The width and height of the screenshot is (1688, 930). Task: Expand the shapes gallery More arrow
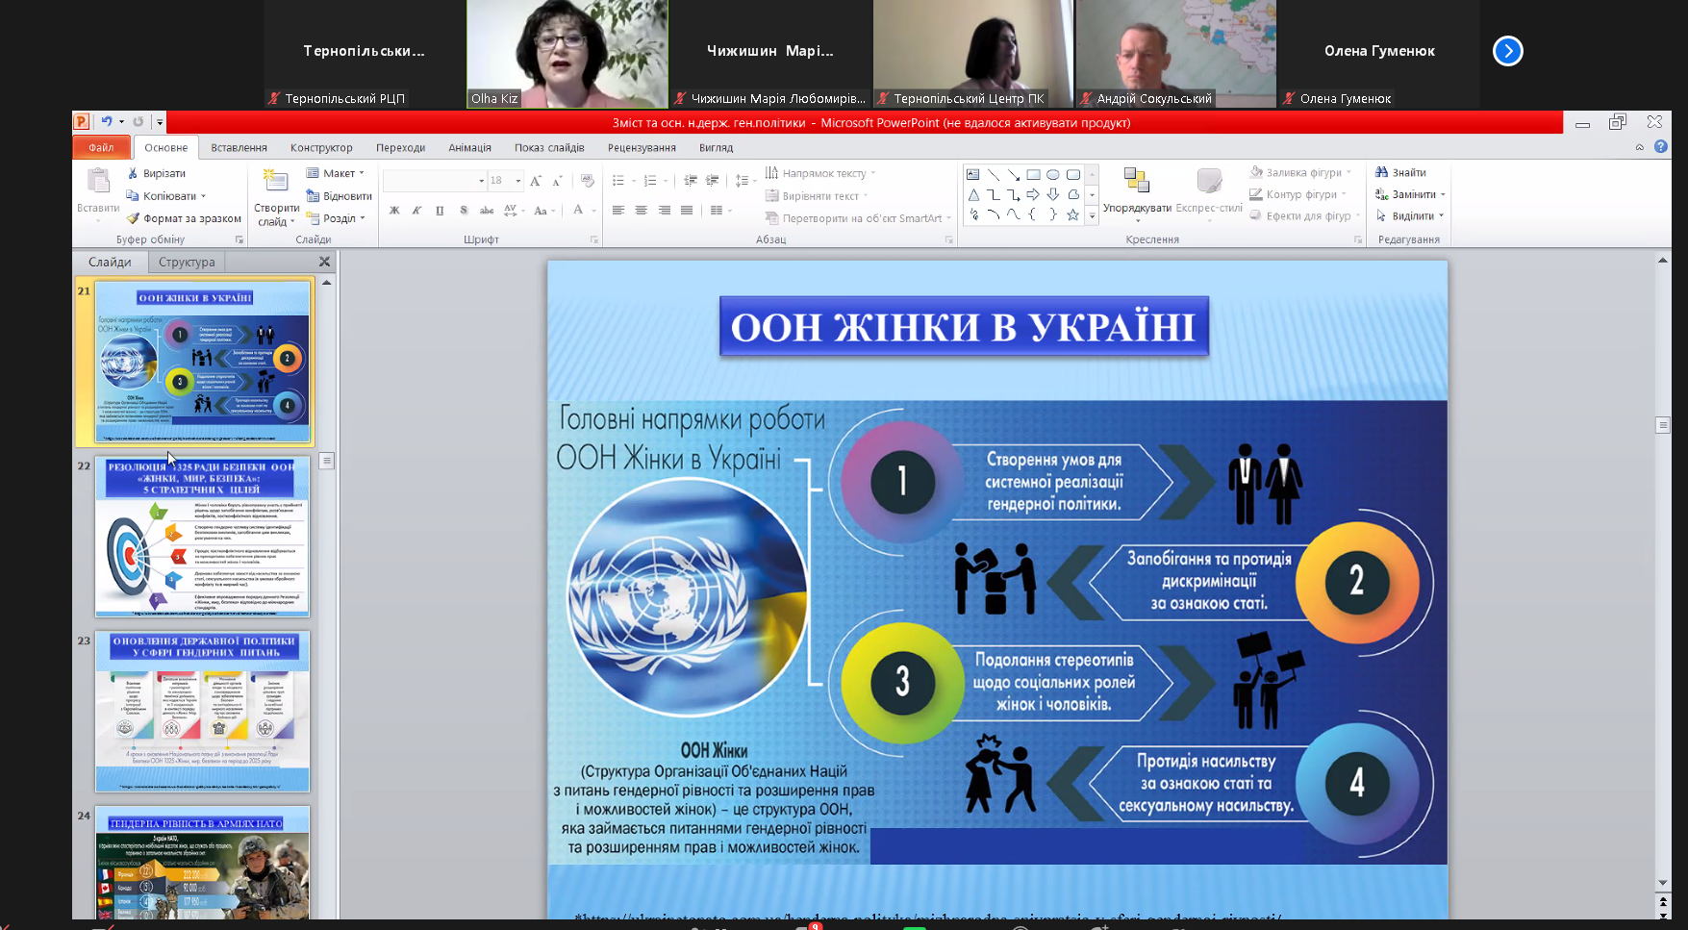coord(1092,216)
